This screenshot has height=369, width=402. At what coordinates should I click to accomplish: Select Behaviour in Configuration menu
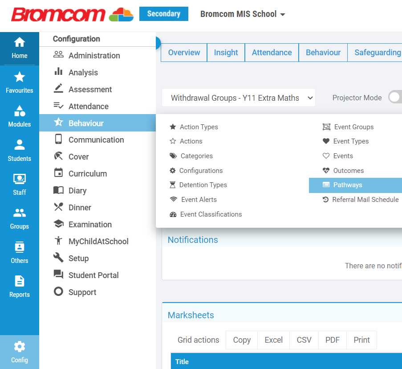click(97, 123)
